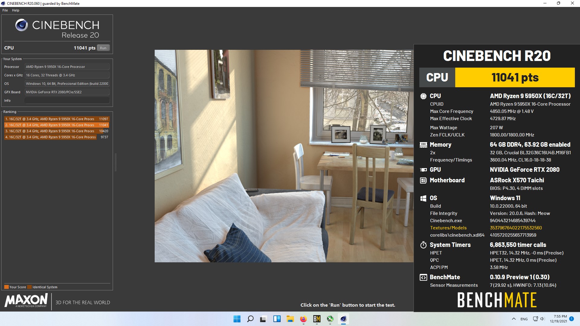This screenshot has width=580, height=326.
Task: Click the Processor field showing Ryzen 9 5950X
Action: tap(67, 67)
